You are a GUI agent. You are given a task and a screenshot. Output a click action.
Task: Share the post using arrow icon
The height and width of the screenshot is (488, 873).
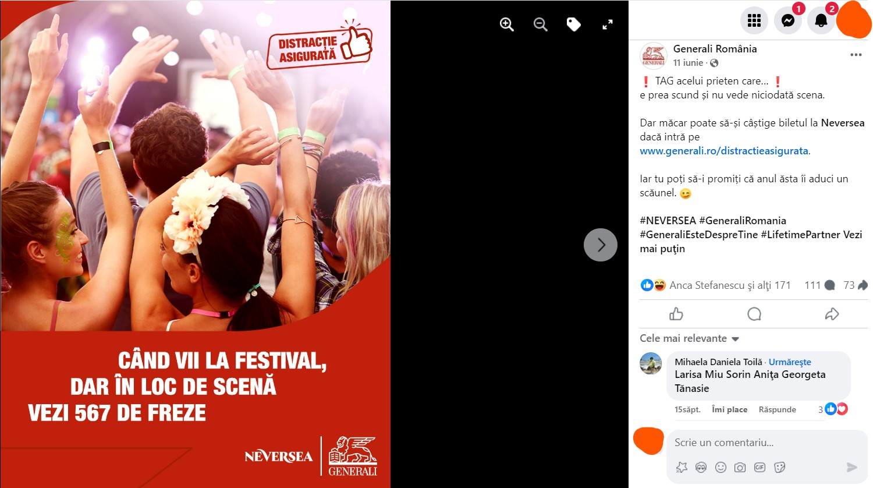(832, 314)
